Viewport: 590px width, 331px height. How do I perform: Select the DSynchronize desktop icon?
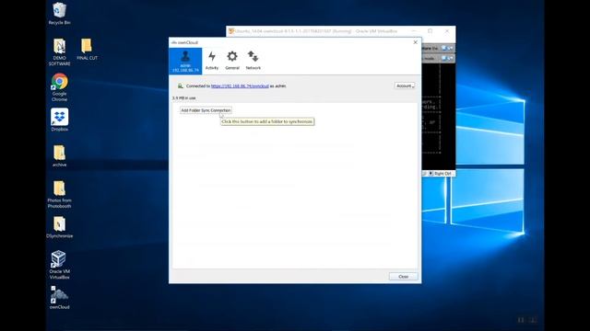59,227
